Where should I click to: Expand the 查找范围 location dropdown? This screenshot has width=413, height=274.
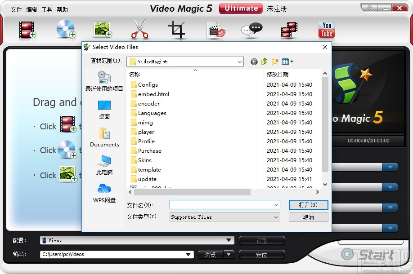click(x=239, y=61)
